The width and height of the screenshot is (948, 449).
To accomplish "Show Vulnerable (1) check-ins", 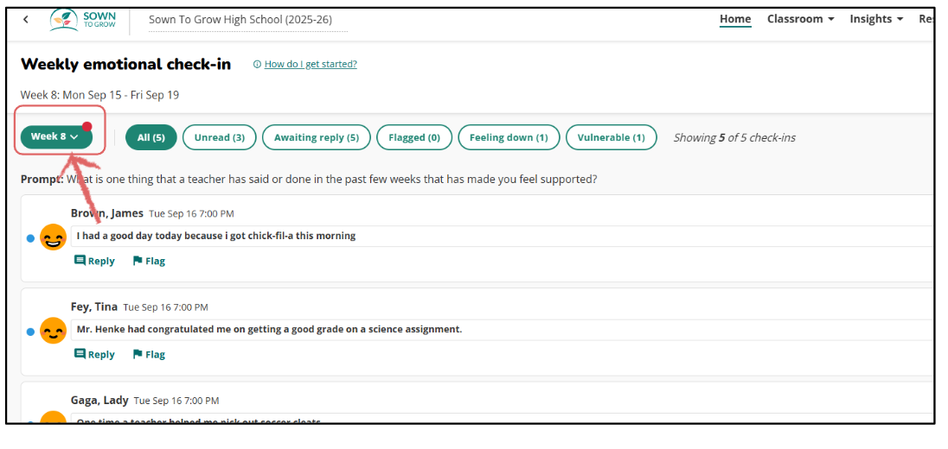I will pyautogui.click(x=611, y=137).
